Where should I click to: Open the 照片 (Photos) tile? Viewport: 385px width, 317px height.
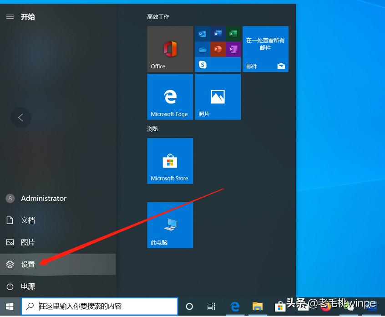tap(218, 96)
